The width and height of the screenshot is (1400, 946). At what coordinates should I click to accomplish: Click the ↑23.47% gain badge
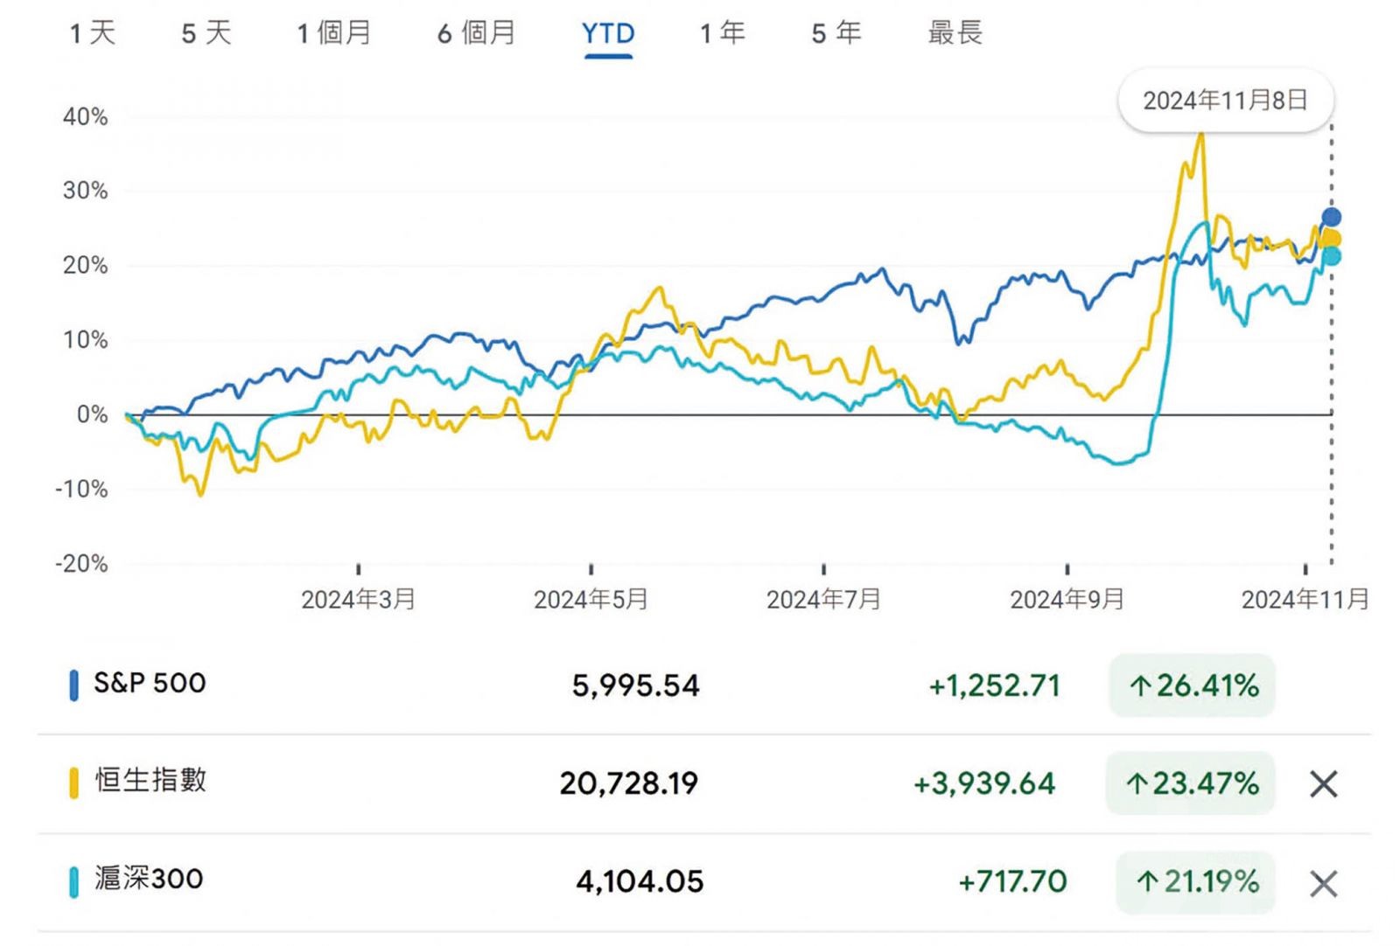[x=1190, y=783]
